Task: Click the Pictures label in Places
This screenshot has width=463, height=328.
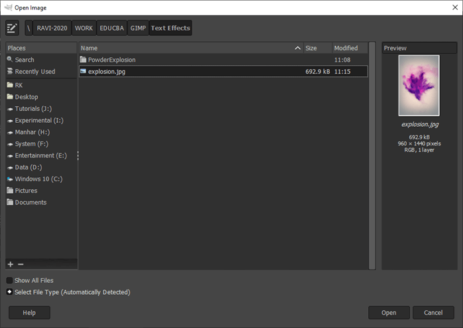Action: click(26, 191)
